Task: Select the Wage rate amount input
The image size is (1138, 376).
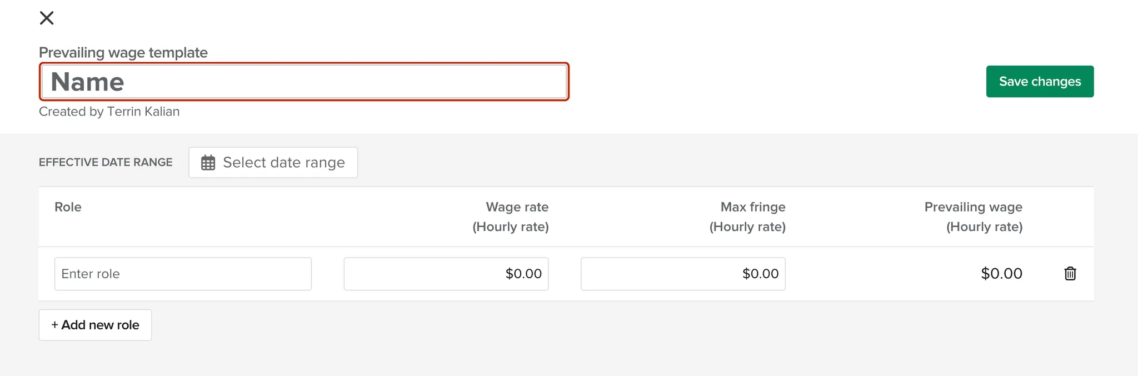Action: (x=446, y=274)
